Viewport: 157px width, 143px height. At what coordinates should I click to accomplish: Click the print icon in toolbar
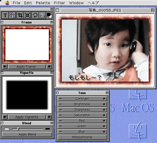pos(42,15)
